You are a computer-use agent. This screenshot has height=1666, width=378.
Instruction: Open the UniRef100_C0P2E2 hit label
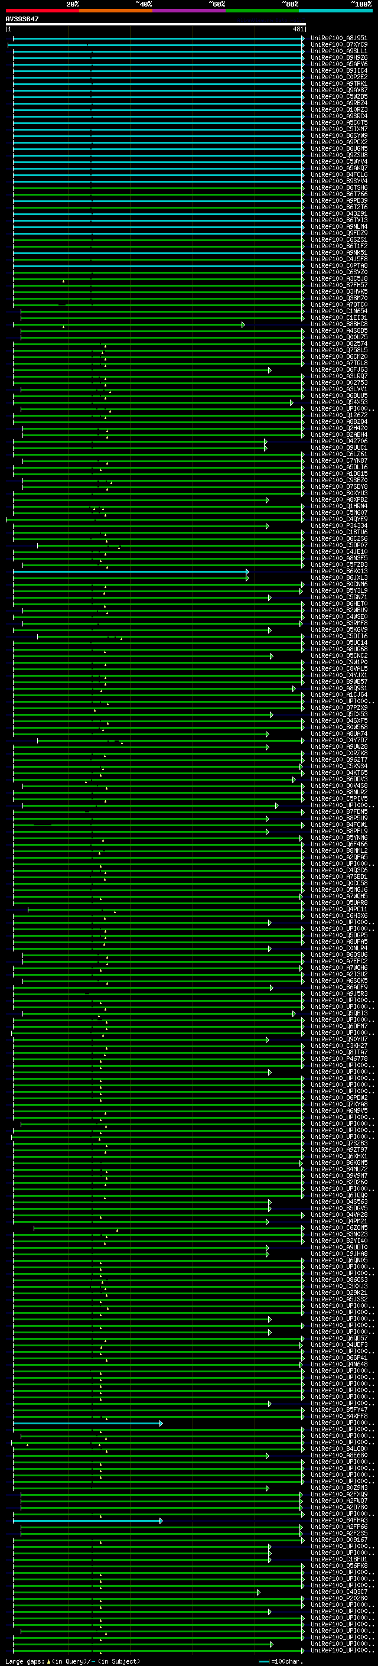339,77
